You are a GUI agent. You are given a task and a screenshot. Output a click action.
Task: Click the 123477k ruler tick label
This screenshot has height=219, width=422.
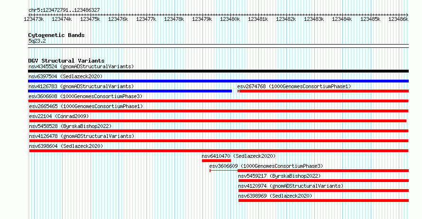(146, 19)
